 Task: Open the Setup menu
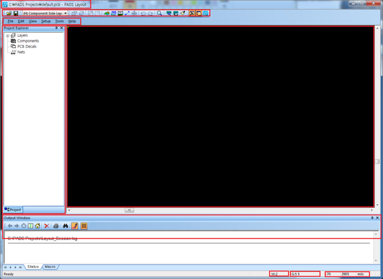pos(46,21)
